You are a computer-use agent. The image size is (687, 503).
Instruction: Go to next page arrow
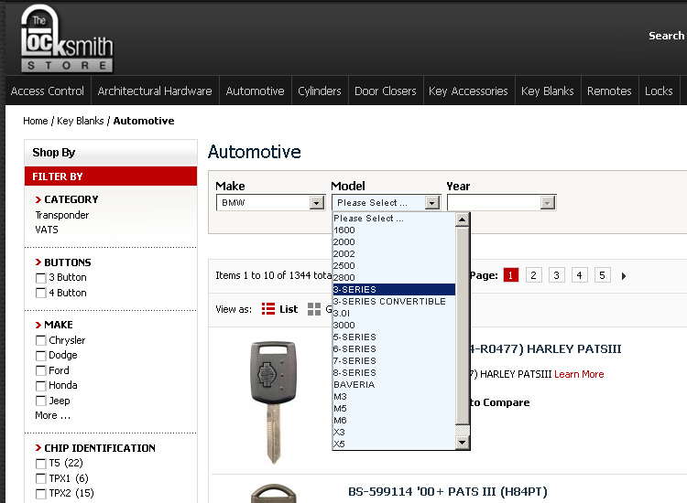pos(624,276)
